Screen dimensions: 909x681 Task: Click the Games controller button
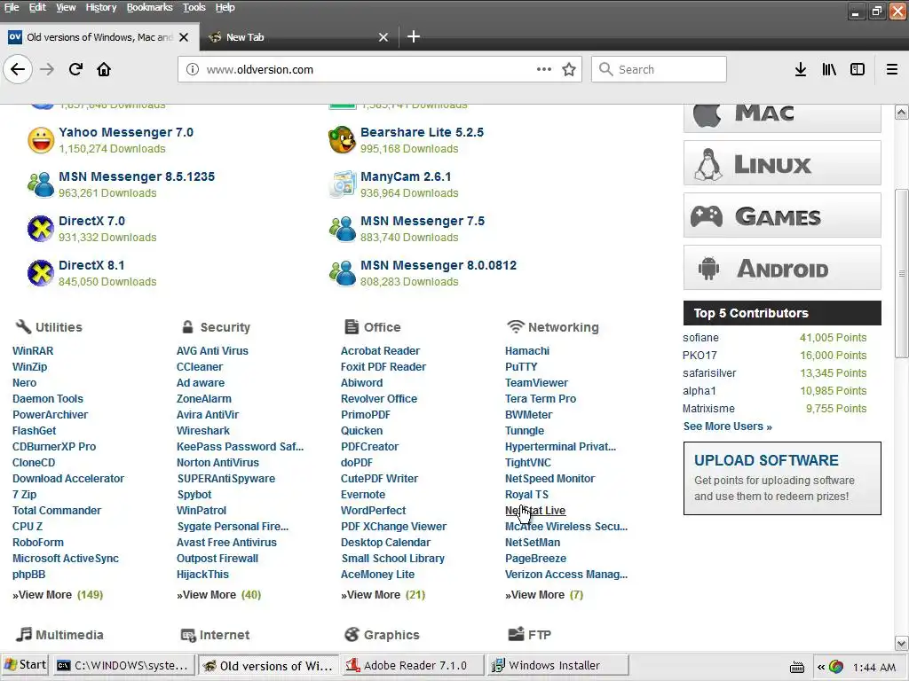click(782, 215)
